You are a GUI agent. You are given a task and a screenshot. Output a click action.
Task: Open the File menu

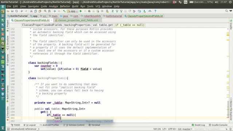[x=9, y=7]
